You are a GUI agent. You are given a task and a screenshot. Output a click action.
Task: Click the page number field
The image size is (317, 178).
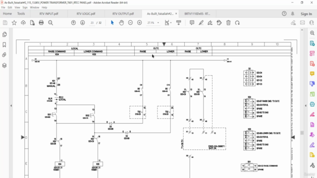(x=92, y=23)
